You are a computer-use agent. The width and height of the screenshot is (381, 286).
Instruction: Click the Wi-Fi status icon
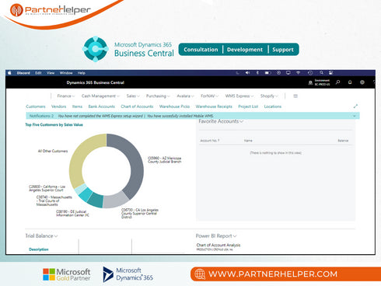tap(299, 73)
